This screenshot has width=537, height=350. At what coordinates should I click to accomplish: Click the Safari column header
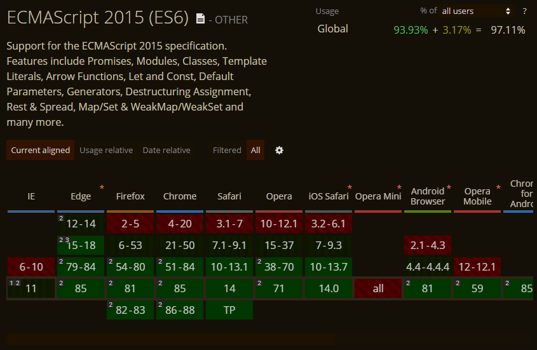tap(229, 196)
